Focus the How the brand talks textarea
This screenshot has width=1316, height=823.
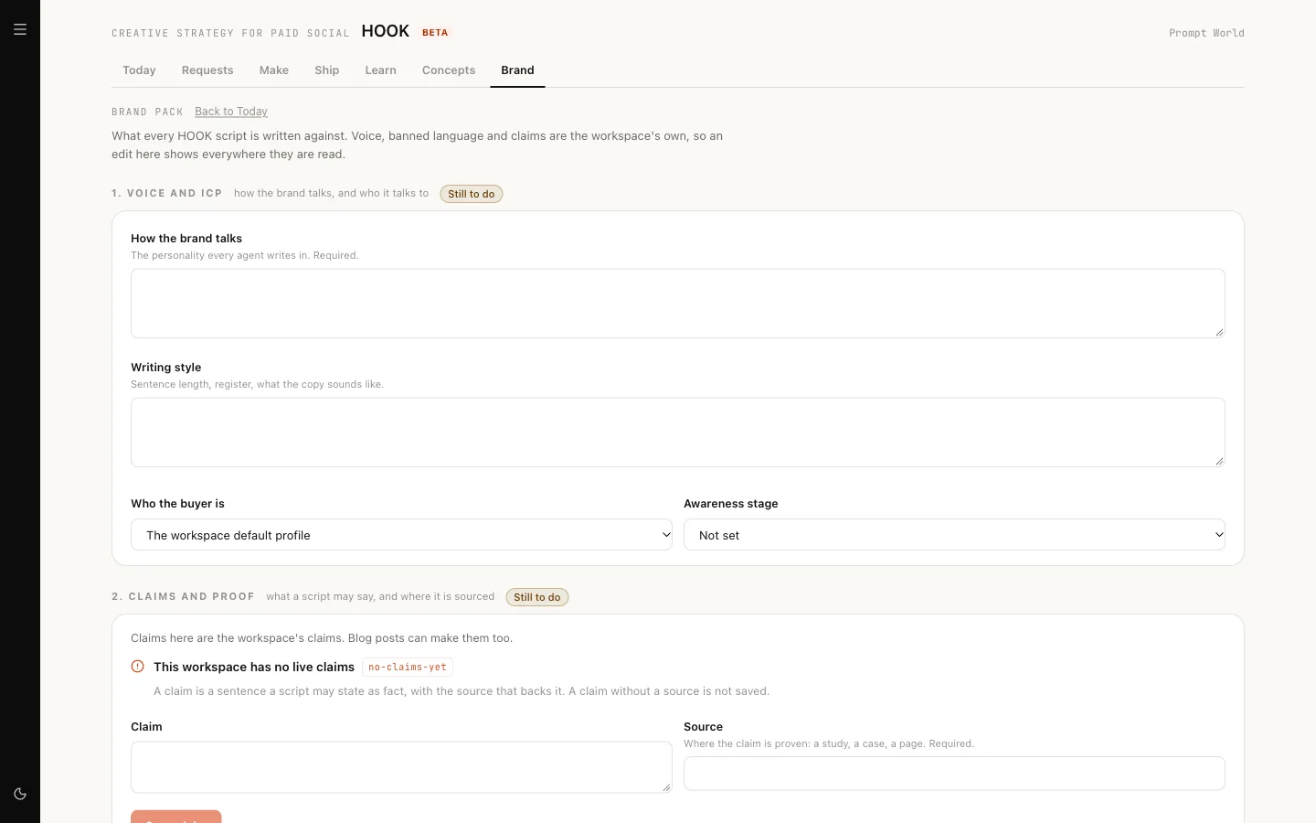pos(678,304)
